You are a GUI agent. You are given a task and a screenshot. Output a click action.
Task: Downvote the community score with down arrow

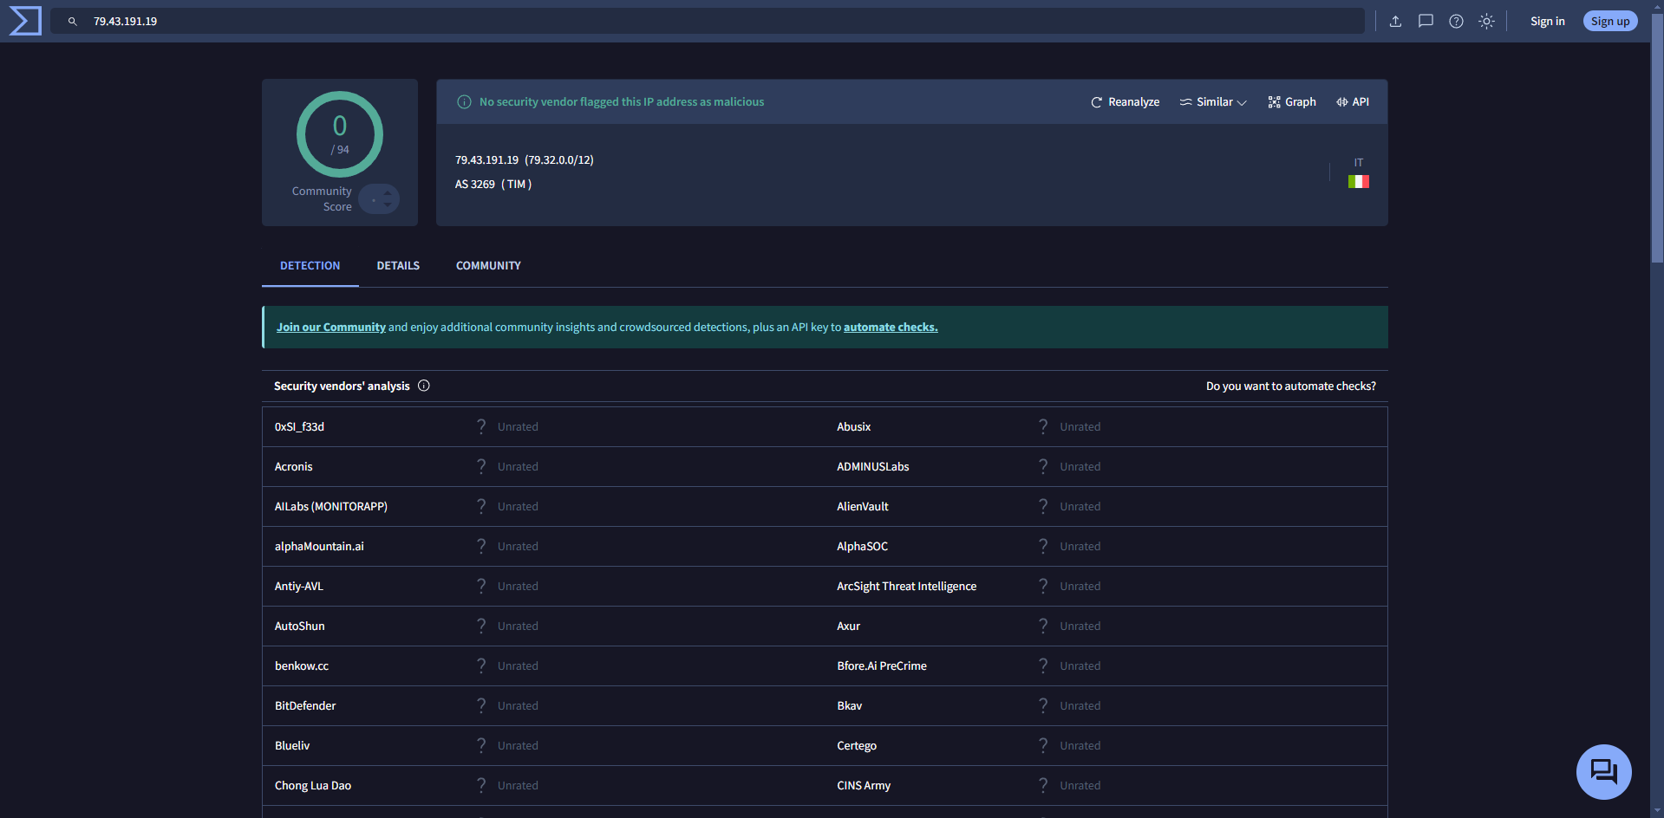388,205
